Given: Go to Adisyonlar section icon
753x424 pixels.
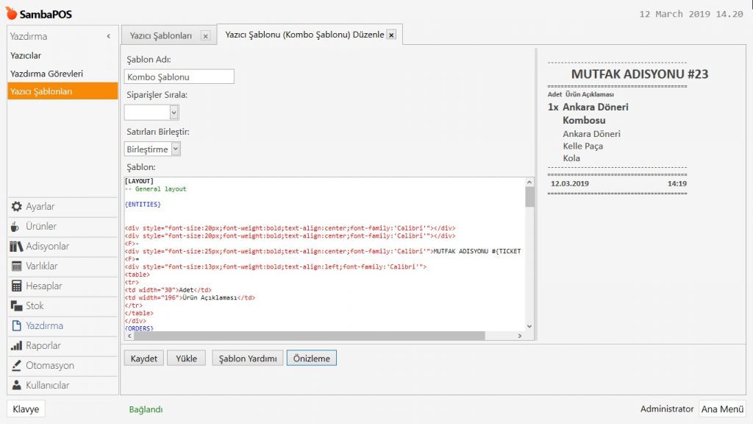Looking at the screenshot, I should 17,247.
